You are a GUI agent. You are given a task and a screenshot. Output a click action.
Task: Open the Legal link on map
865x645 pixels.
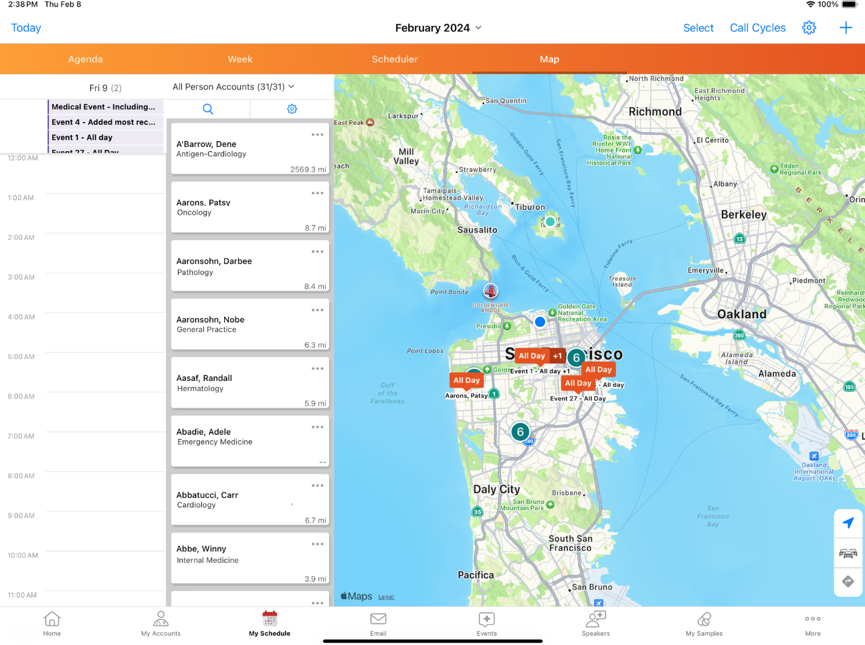tap(386, 597)
